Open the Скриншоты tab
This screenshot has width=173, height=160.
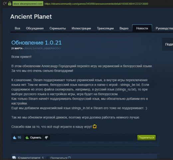(58, 28)
